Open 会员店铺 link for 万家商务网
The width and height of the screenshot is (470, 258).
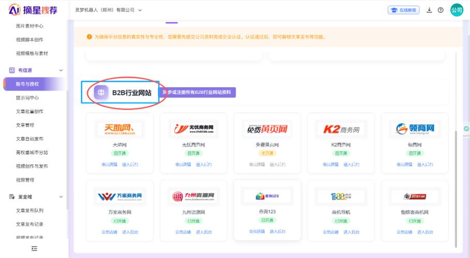109,232
